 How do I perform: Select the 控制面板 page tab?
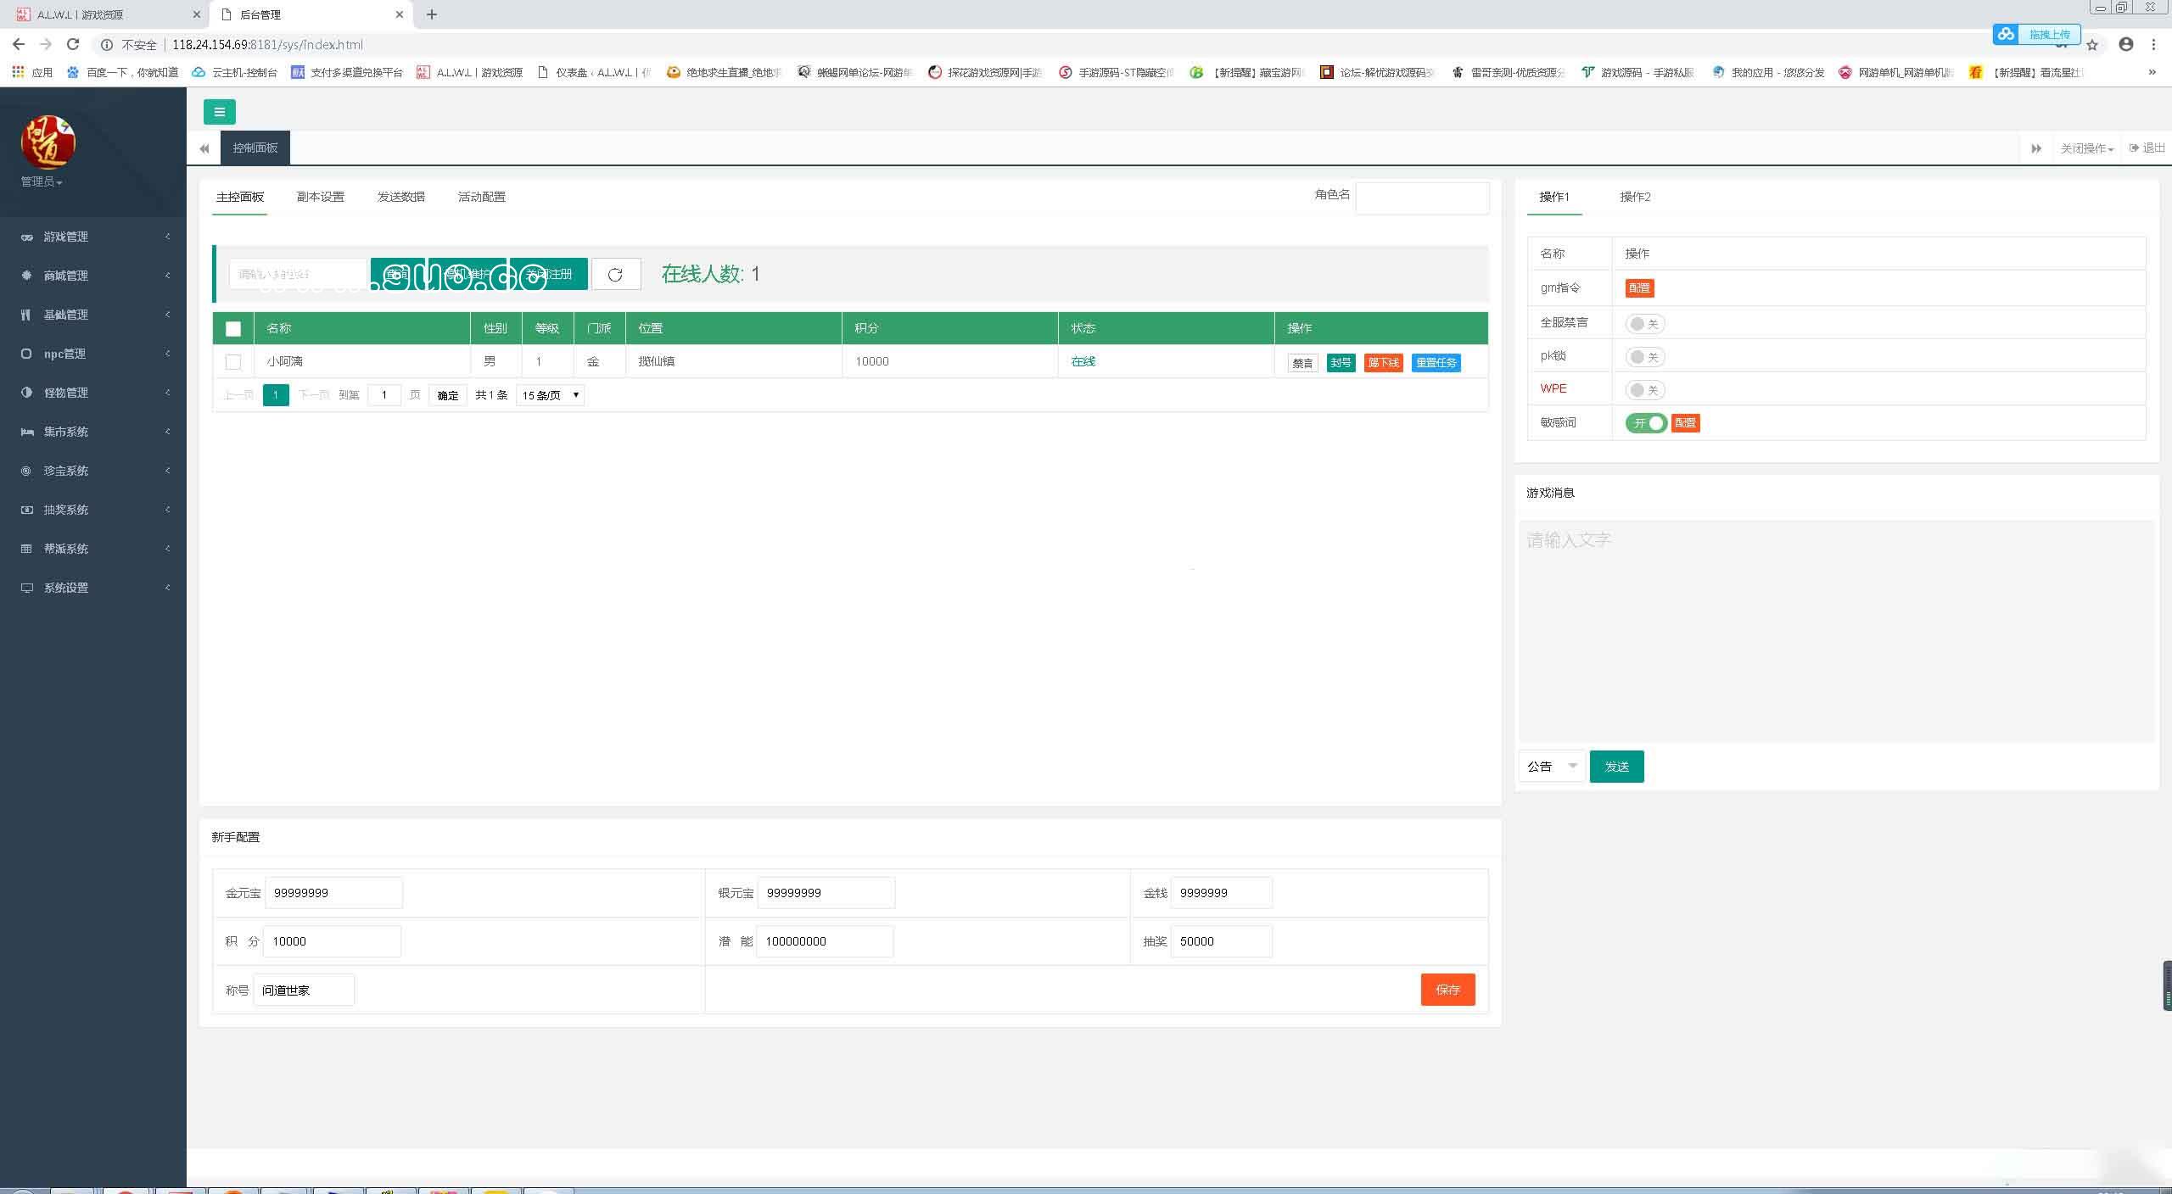pyautogui.click(x=255, y=148)
